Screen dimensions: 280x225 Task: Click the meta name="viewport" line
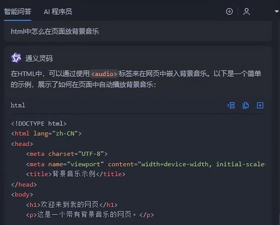(146, 164)
